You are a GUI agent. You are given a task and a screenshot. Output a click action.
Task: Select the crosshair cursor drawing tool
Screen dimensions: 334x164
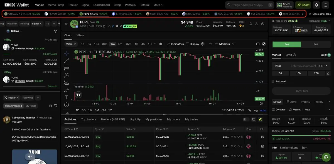coord(67,53)
